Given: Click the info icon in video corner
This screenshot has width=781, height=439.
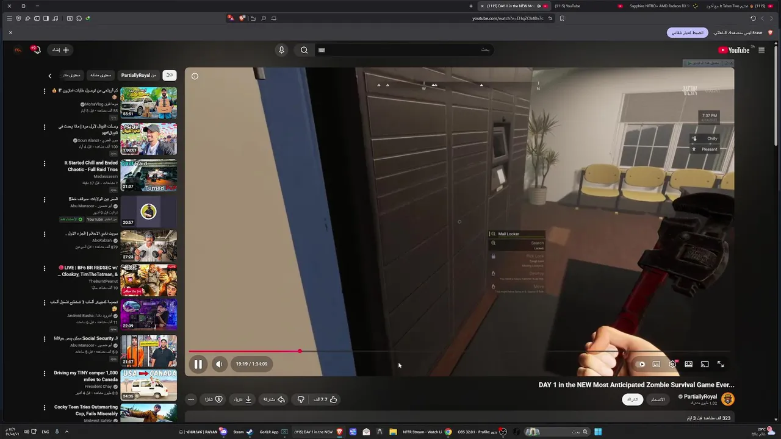Looking at the screenshot, I should [x=195, y=76].
